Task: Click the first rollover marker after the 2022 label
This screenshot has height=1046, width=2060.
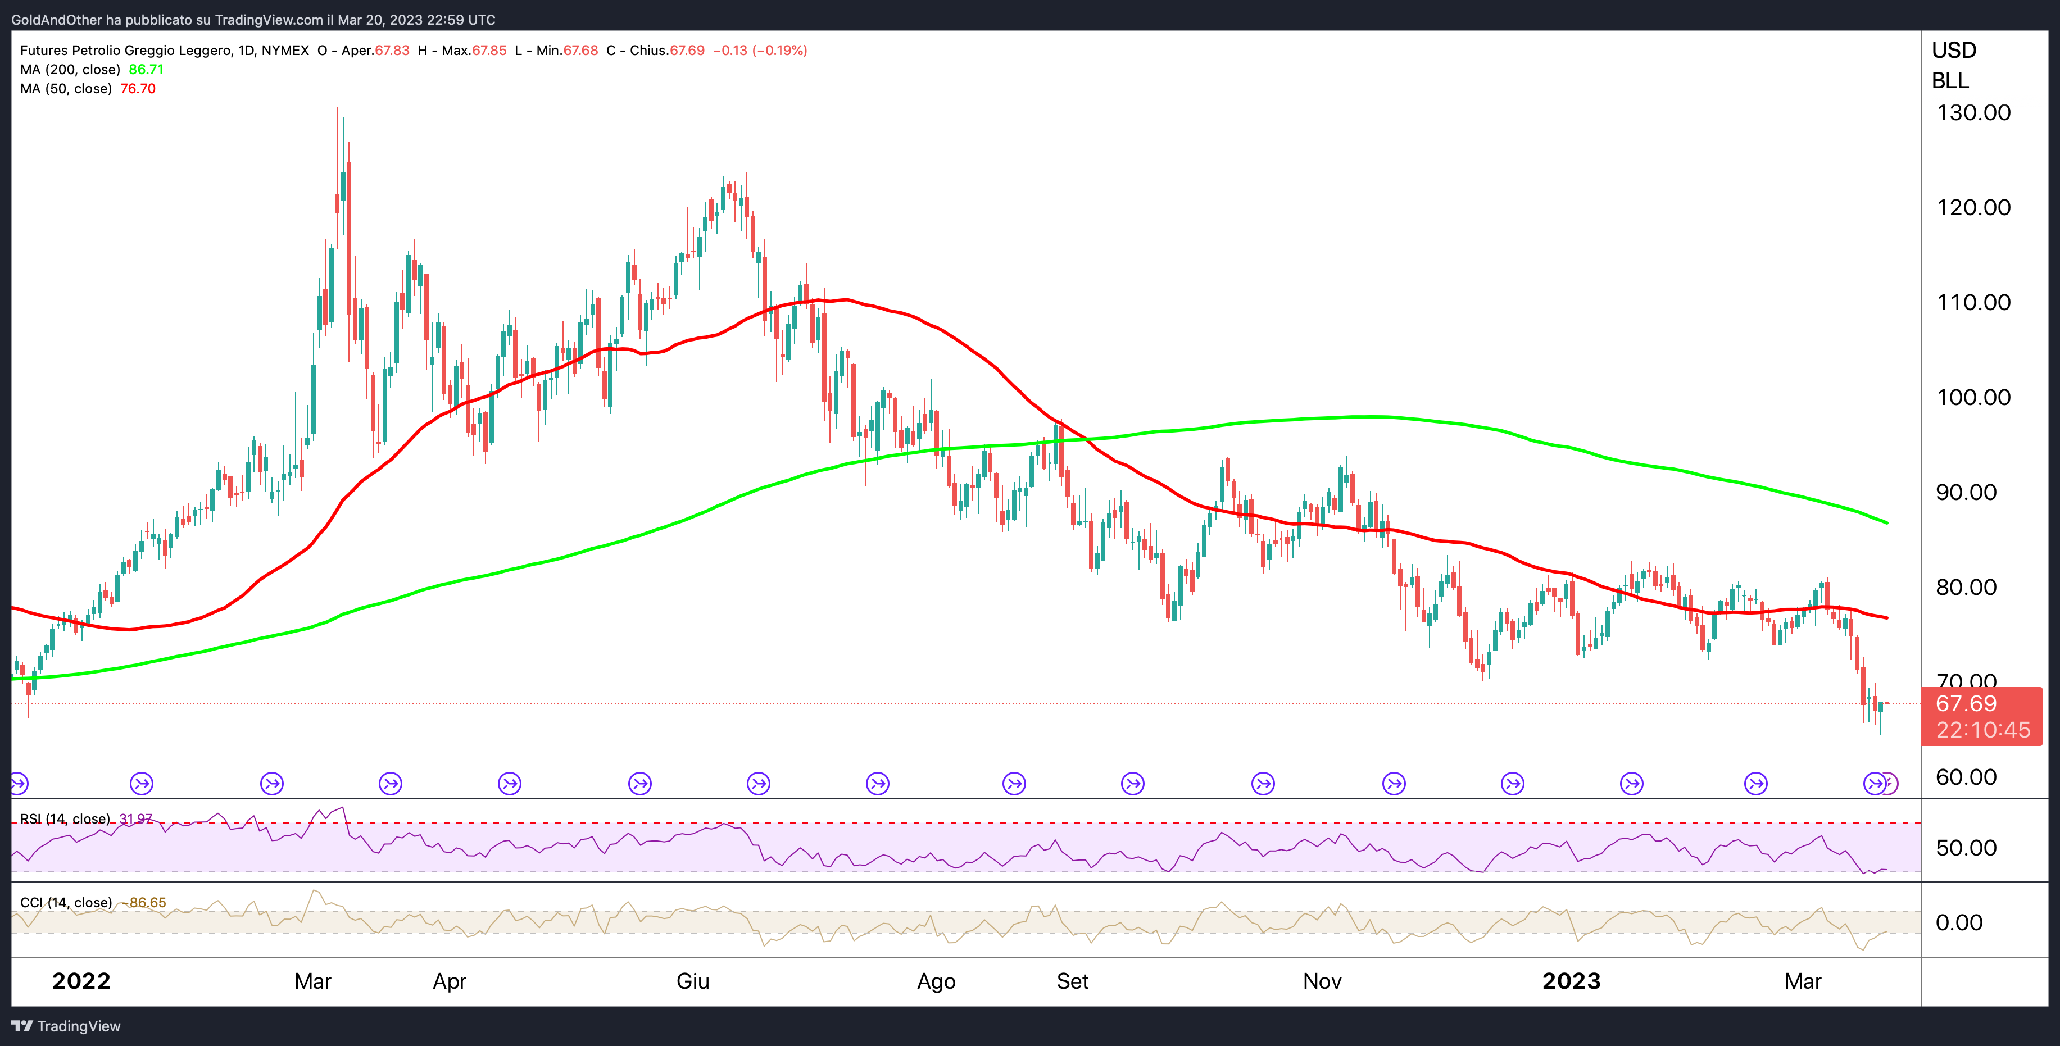Action: 142,783
